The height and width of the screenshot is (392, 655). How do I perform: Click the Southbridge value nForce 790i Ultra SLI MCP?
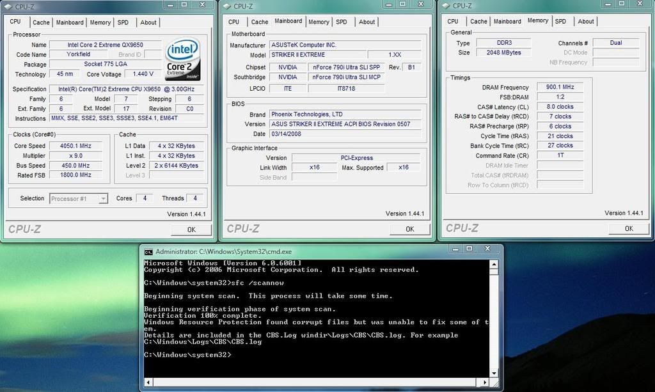346,77
